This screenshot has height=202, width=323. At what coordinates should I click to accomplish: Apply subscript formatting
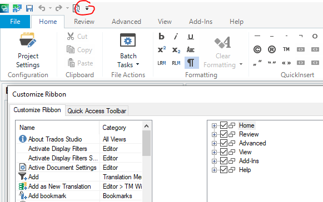(176, 49)
